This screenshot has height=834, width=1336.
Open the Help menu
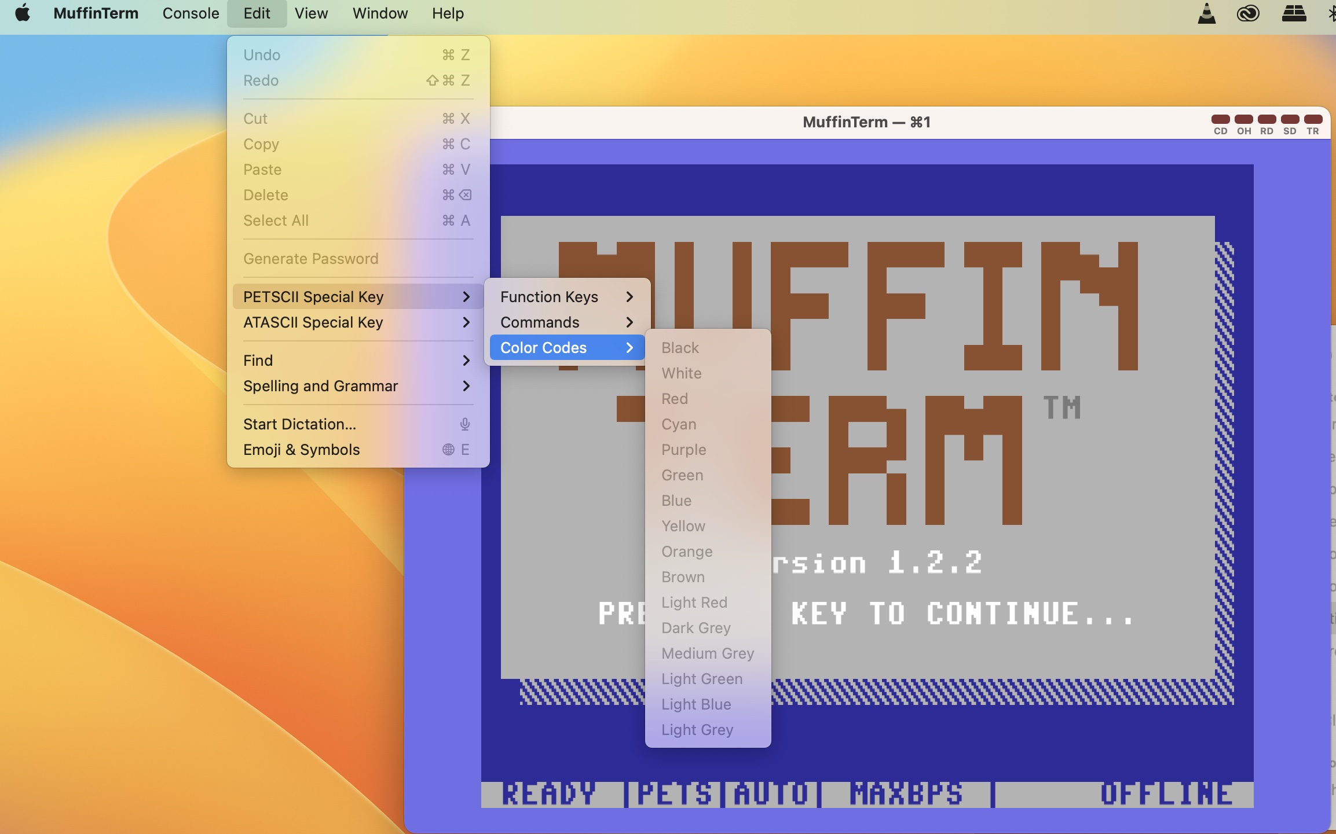tap(448, 13)
